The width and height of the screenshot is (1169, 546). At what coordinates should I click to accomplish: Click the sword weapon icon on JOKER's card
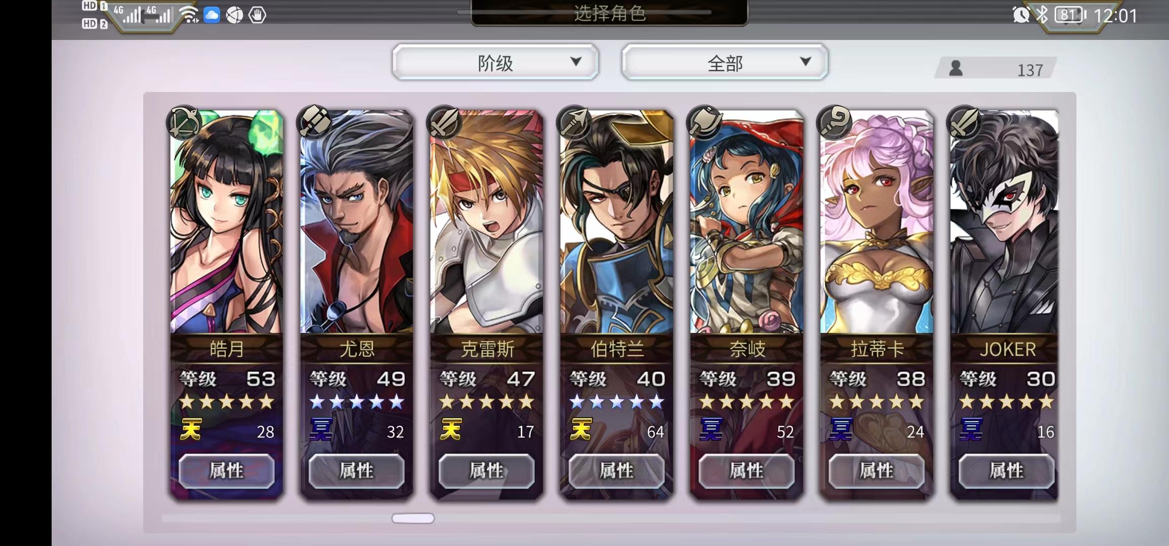tap(965, 122)
